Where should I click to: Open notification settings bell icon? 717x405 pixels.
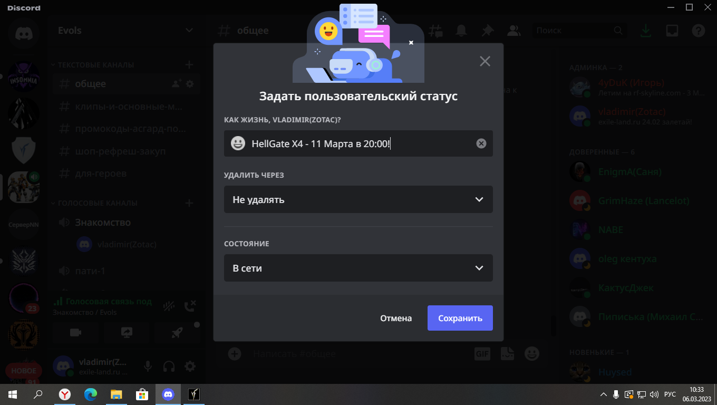click(x=461, y=31)
